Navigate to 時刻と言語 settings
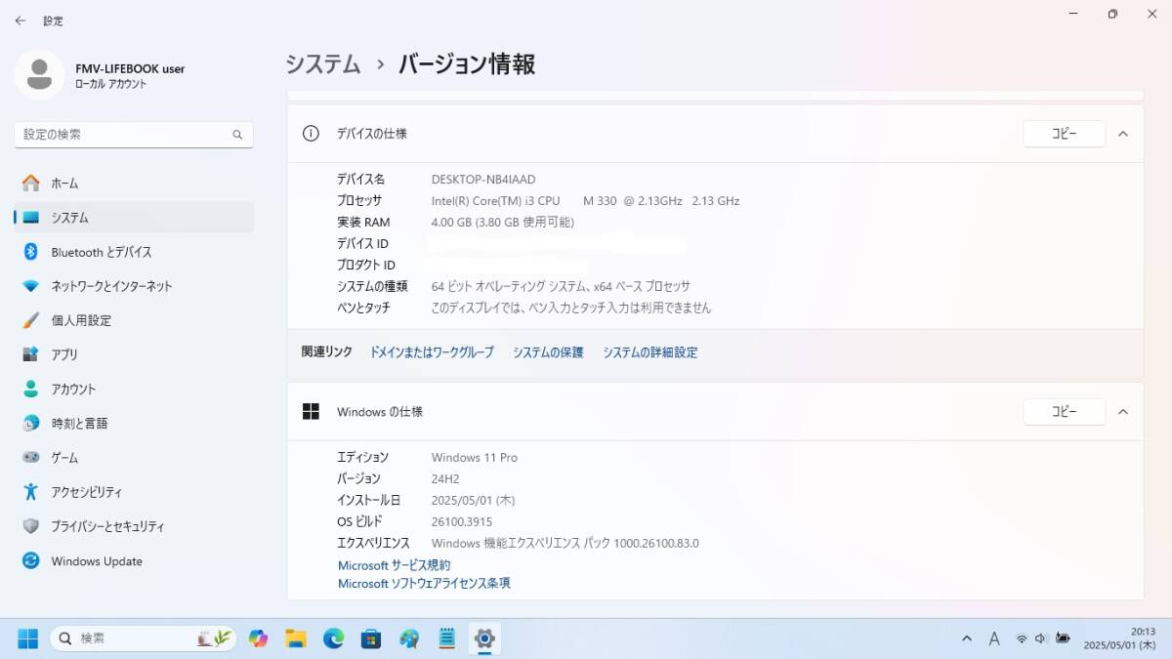 coord(134,424)
